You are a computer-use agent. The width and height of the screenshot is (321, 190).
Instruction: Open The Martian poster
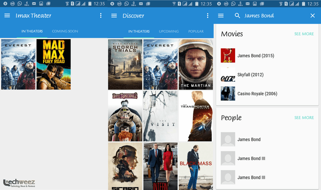(x=196, y=64)
